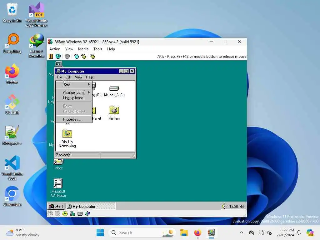Open 86Box settings via the gear icon

pos(92,56)
